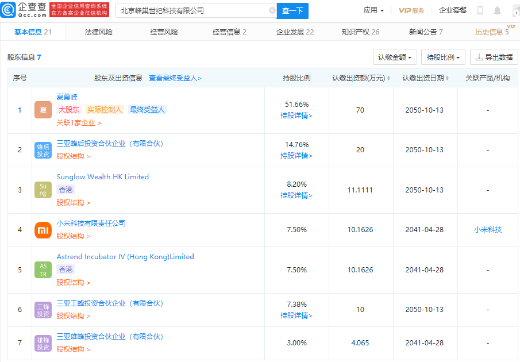Click the 3.00% shareholding cell
This screenshot has width=520, height=362.
pos(297,343)
